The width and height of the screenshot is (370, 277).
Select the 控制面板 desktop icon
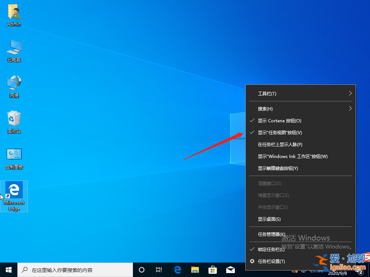(x=14, y=157)
